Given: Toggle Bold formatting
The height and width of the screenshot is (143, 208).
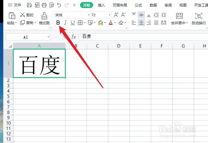Looking at the screenshot, I should [x=58, y=23].
